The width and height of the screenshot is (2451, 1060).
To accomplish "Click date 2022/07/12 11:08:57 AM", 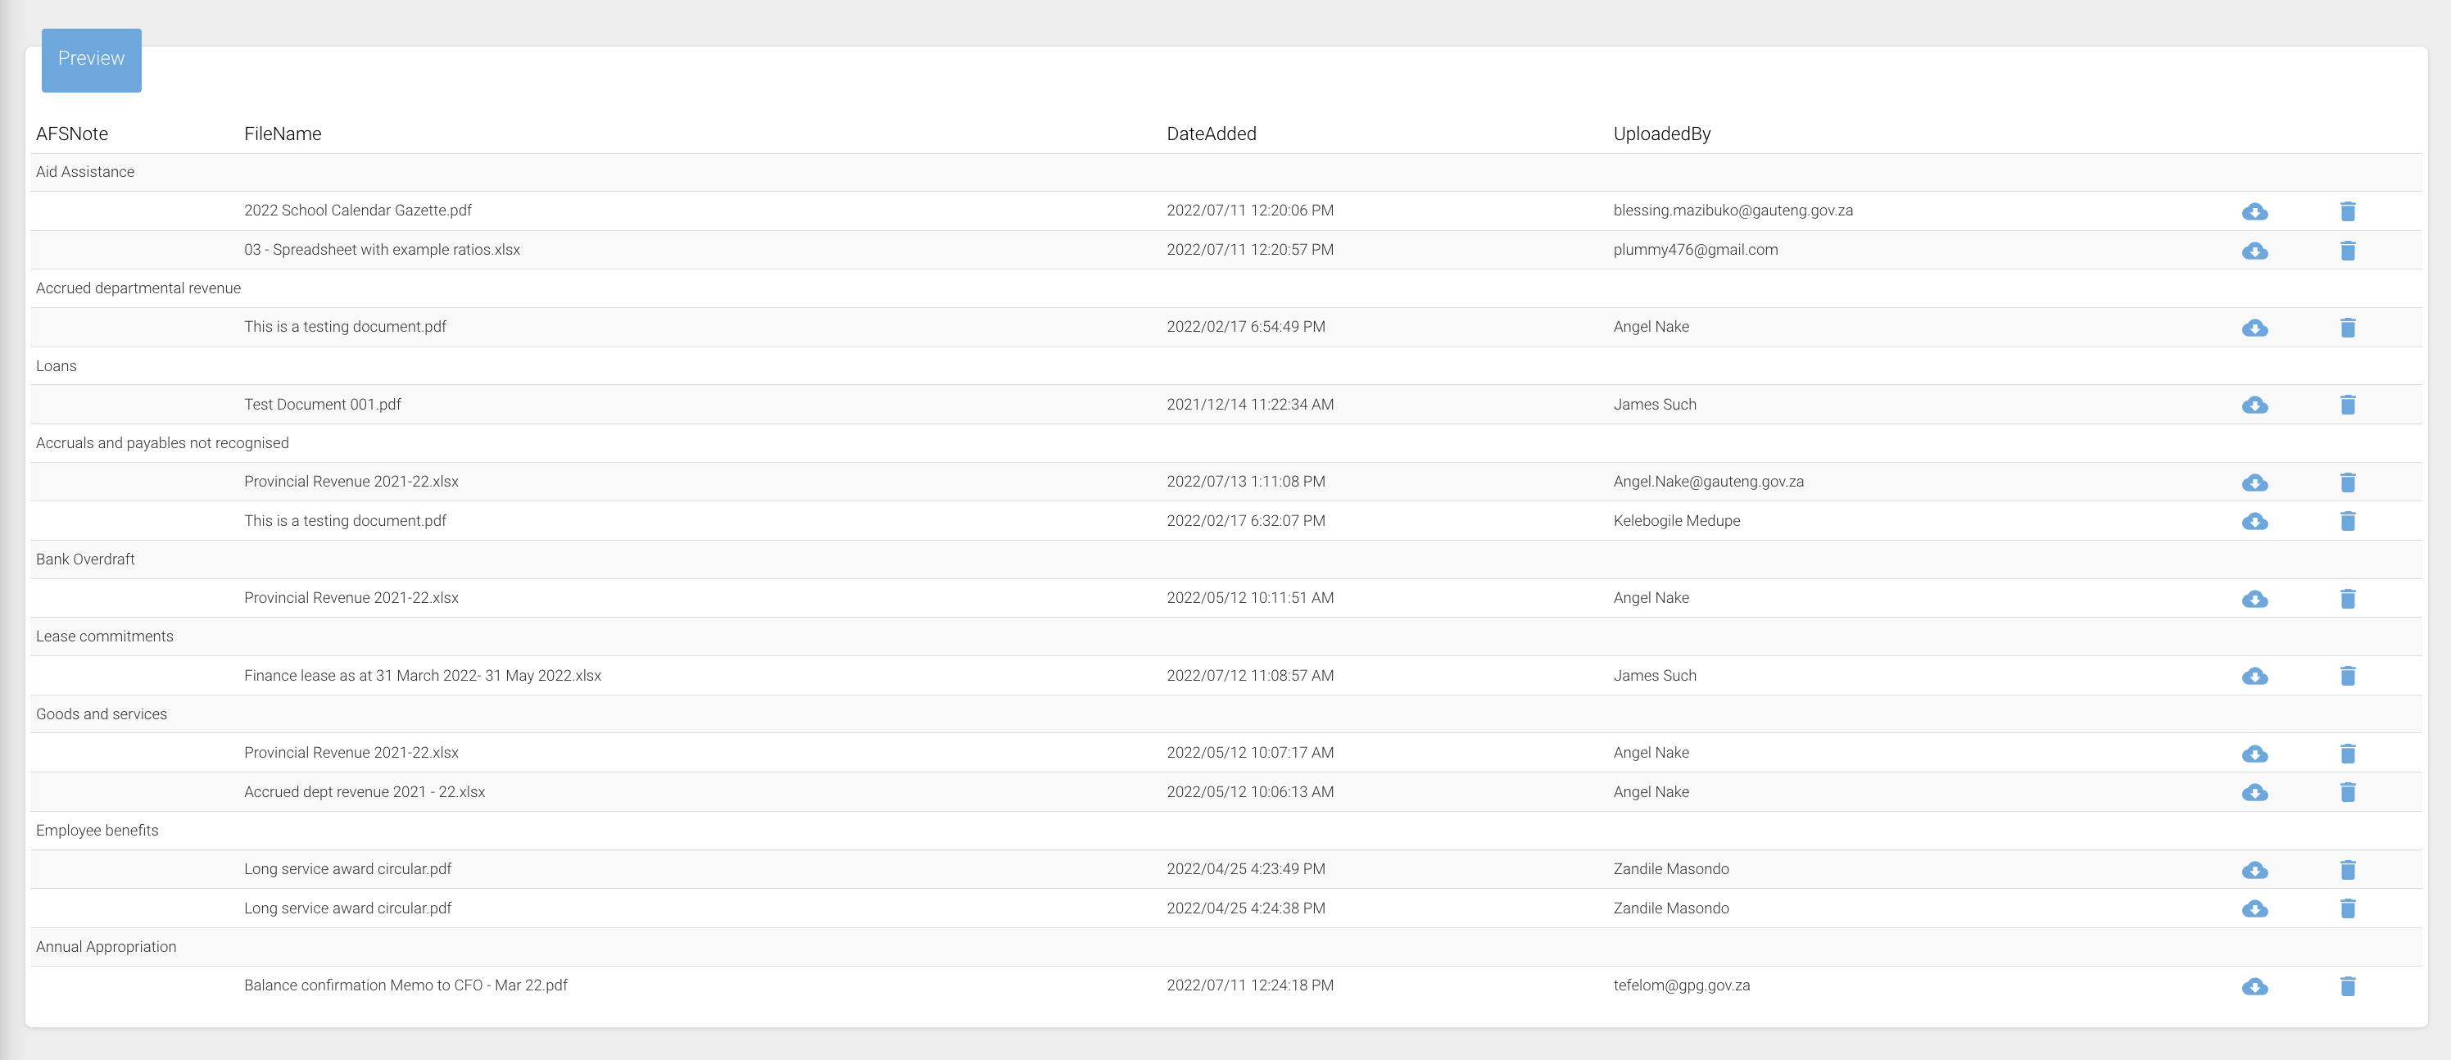I will tap(1250, 676).
